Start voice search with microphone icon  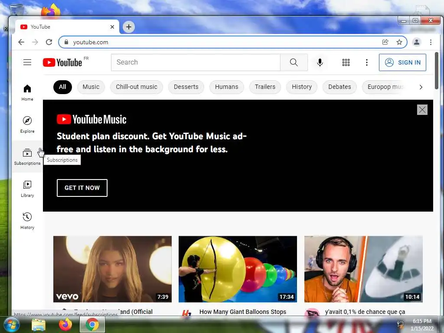point(320,62)
